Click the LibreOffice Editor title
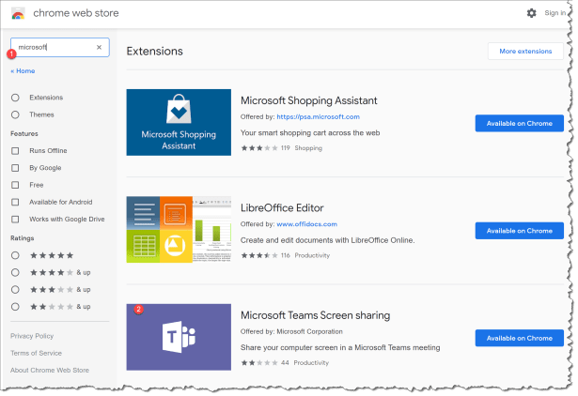This screenshot has height=396, width=578. [x=282, y=208]
